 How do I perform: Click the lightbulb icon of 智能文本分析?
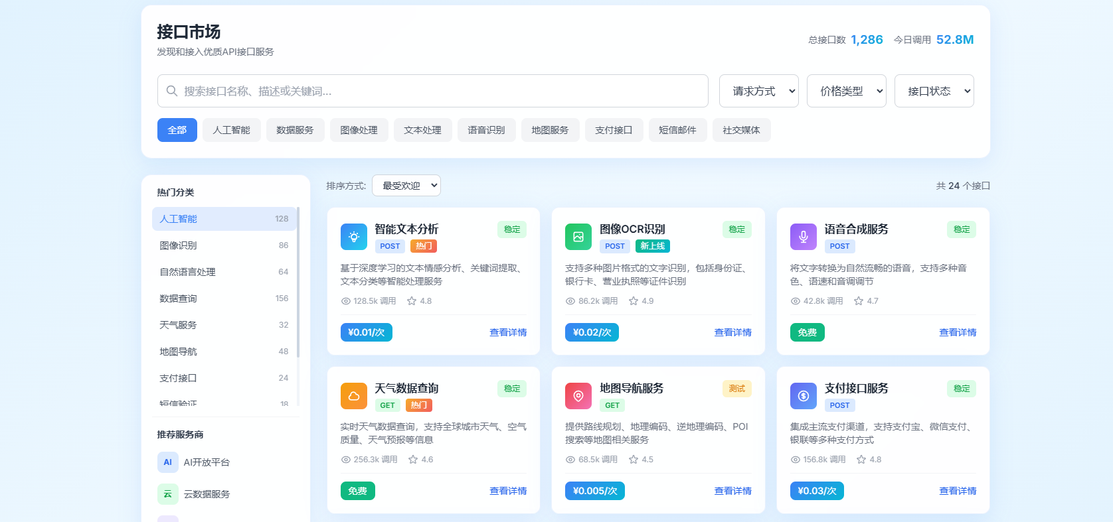[353, 237]
